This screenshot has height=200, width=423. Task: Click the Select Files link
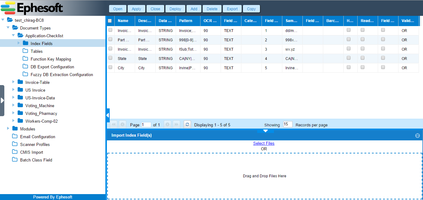click(x=264, y=143)
